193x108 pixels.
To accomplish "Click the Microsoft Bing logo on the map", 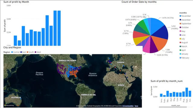I will 9,105.
